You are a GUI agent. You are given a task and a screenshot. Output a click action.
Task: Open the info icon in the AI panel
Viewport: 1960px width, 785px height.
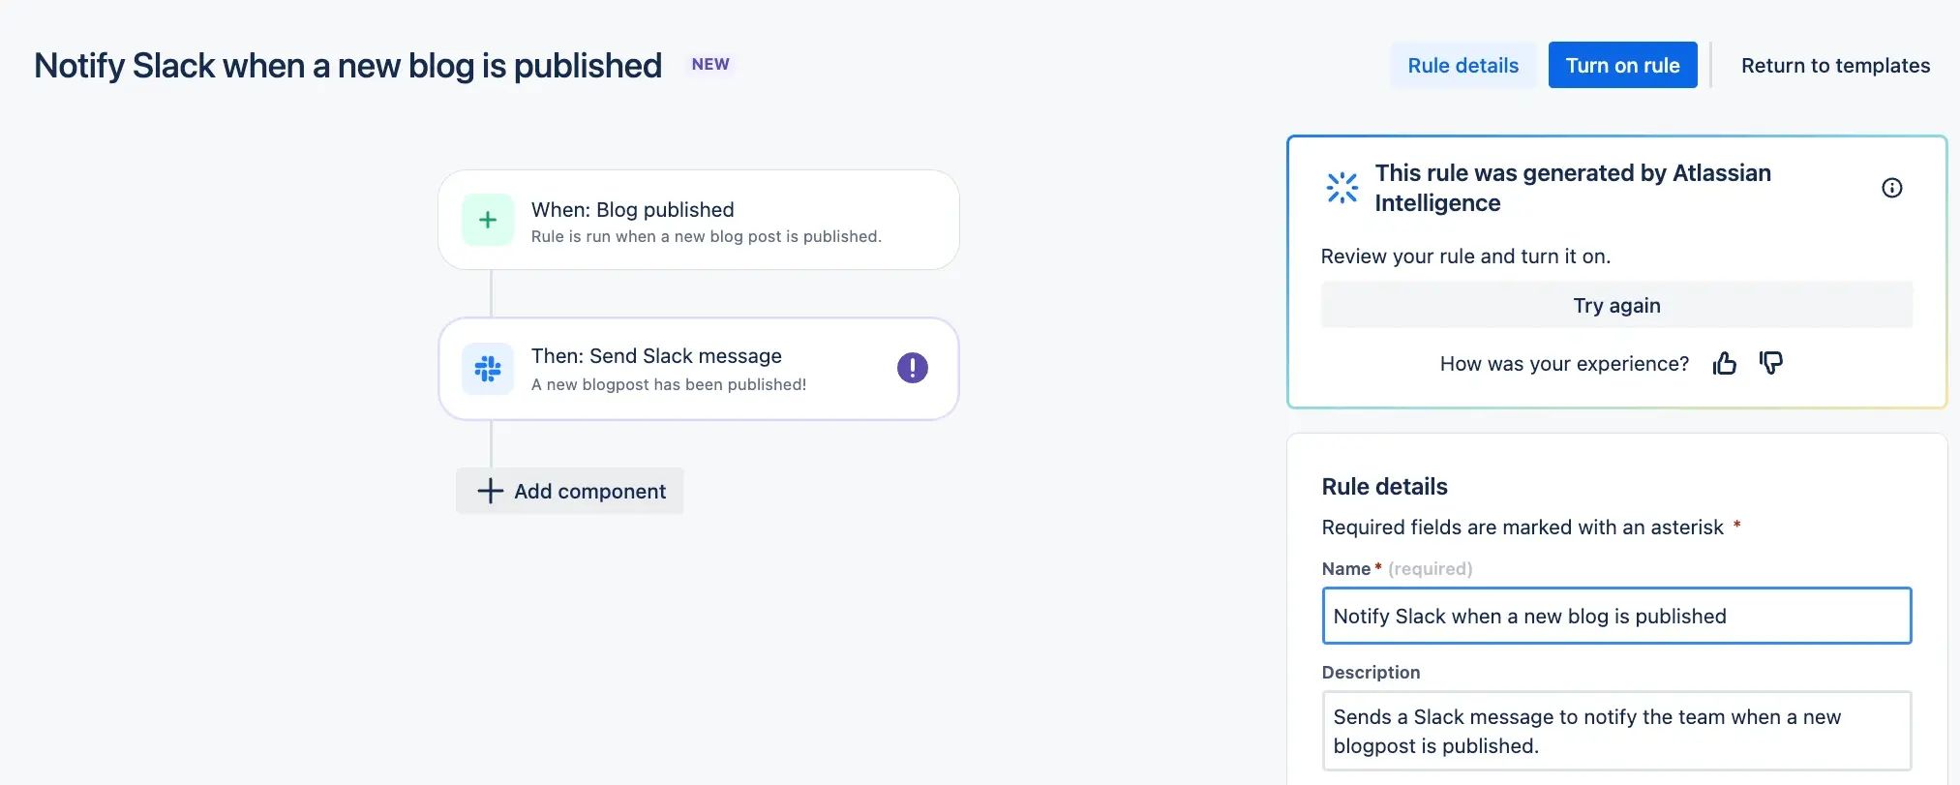pyautogui.click(x=1892, y=188)
